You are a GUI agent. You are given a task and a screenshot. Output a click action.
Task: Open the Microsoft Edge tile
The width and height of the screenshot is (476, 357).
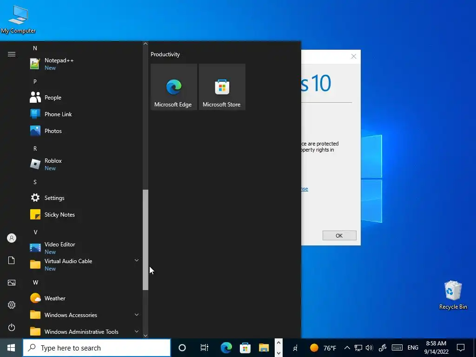174,87
